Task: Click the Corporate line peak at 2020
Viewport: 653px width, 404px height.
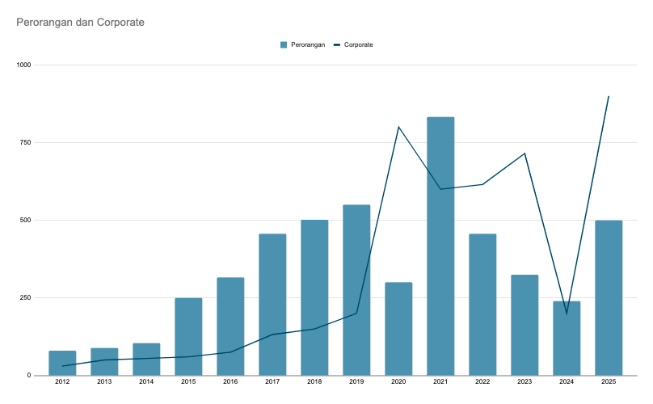Action: coord(398,127)
